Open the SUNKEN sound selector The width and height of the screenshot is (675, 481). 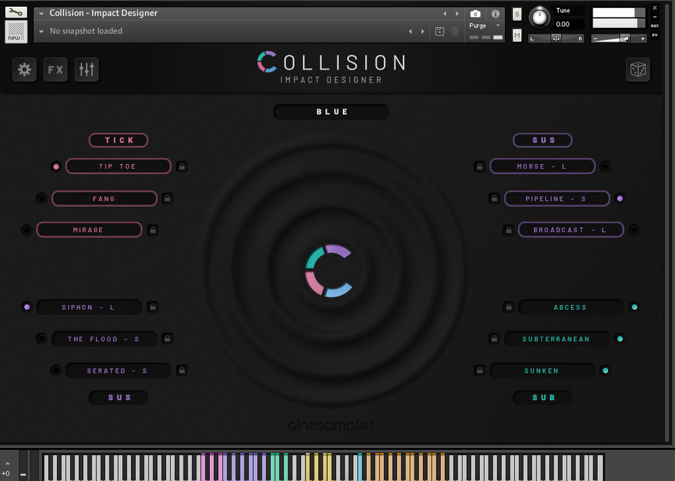click(543, 370)
